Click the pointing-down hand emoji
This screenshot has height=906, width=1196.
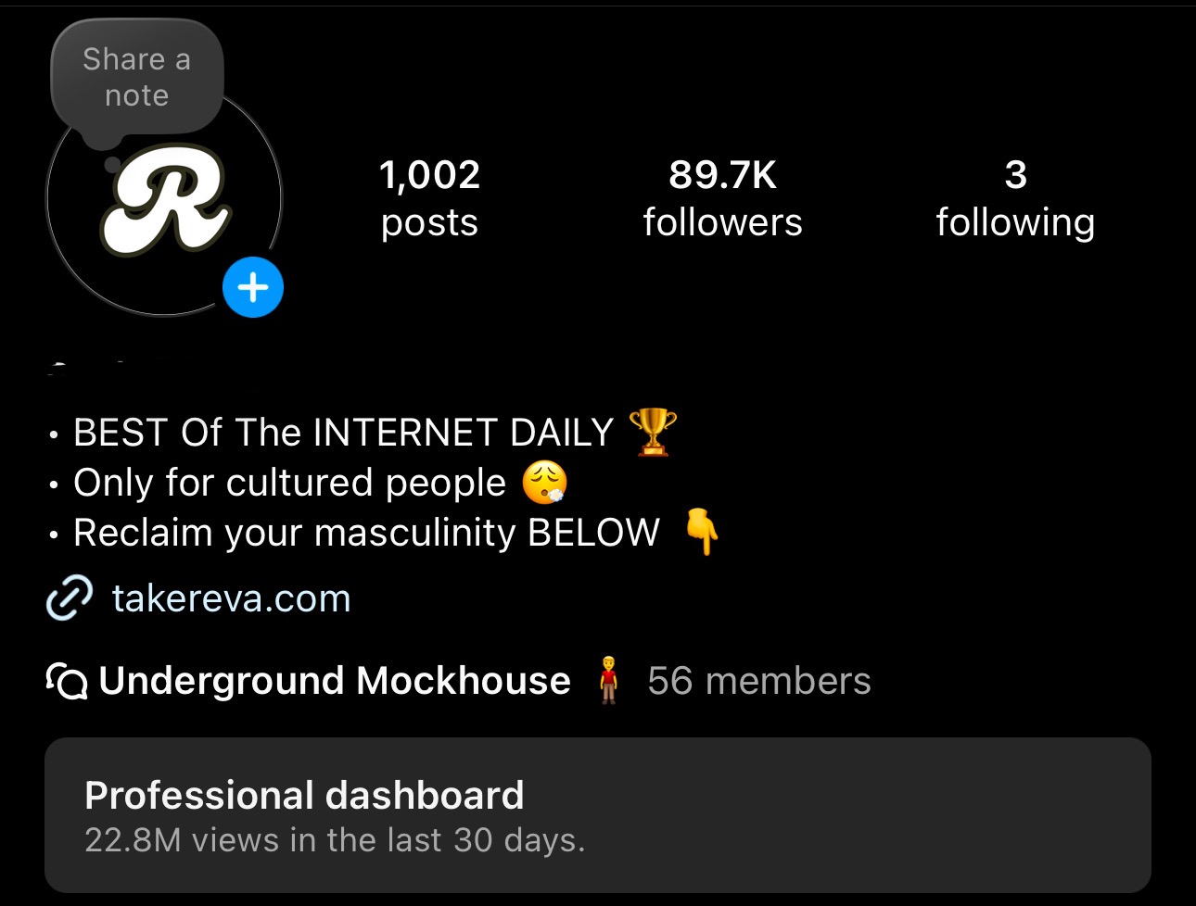tap(702, 533)
